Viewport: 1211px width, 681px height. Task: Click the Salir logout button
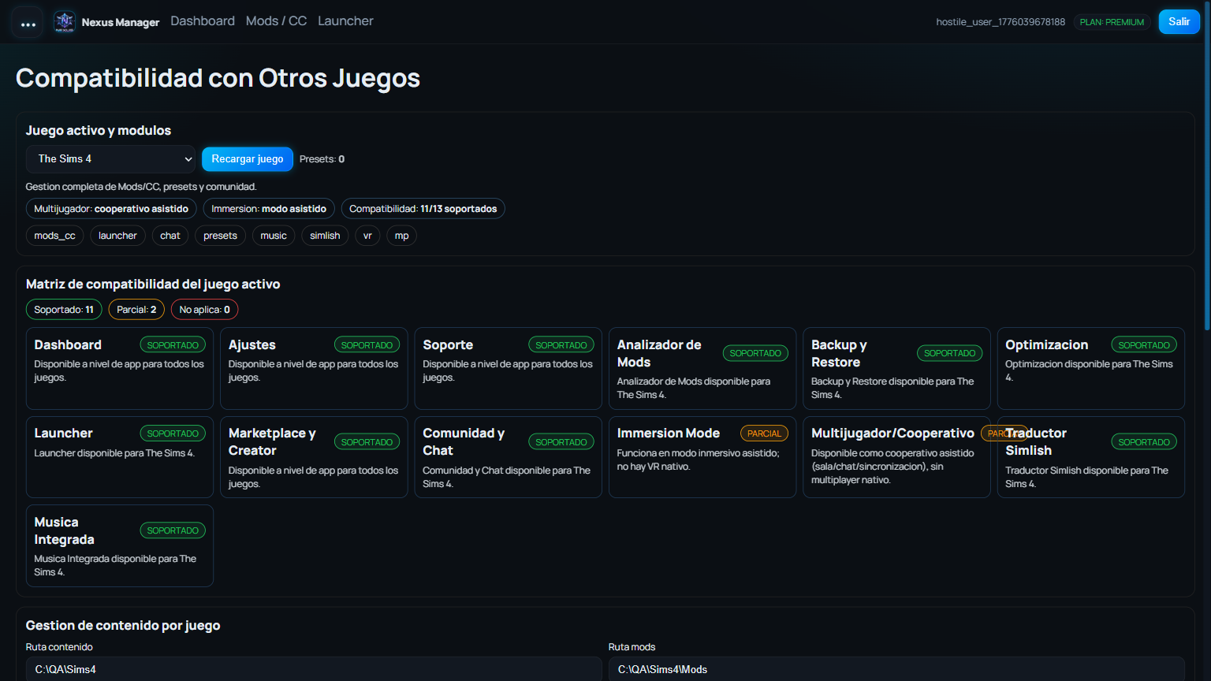click(x=1179, y=22)
